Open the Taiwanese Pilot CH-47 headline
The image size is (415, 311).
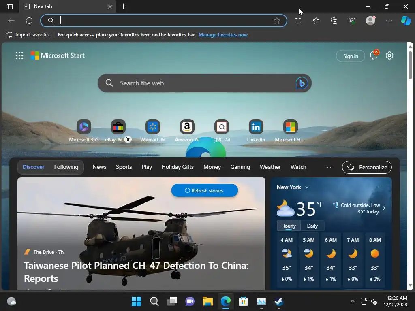(136, 272)
